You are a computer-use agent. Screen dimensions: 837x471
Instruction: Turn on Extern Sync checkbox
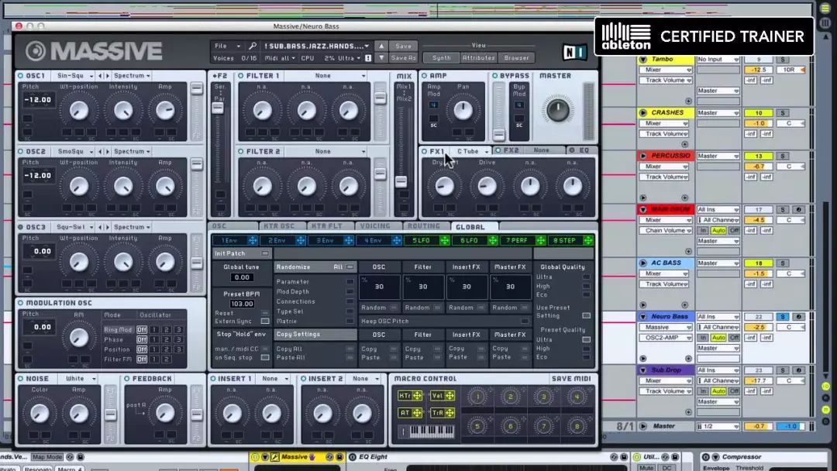(x=265, y=321)
